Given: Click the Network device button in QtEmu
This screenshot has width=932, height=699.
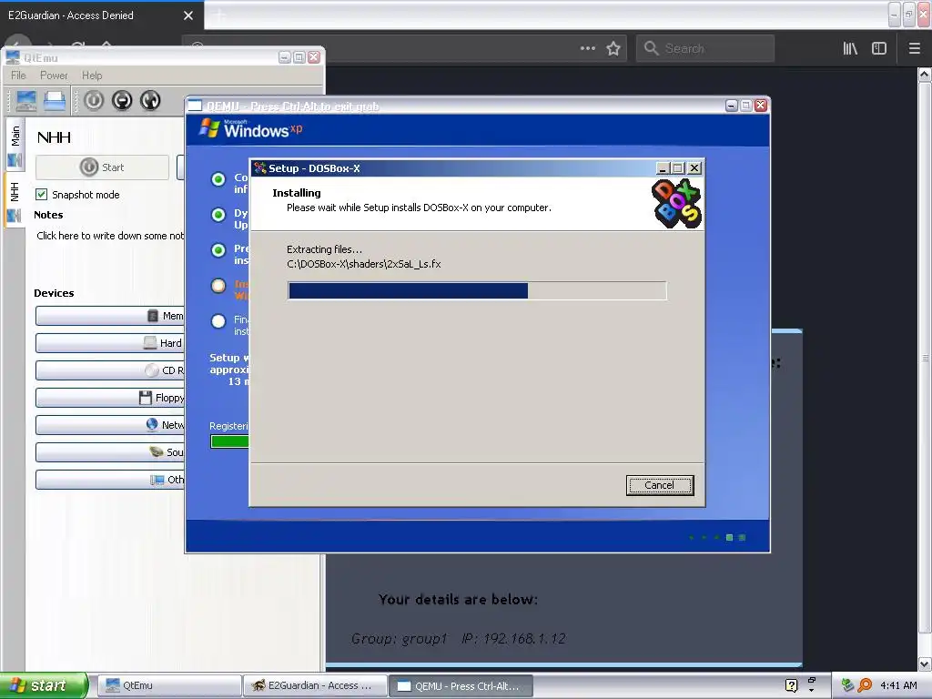Looking at the screenshot, I should (110, 425).
